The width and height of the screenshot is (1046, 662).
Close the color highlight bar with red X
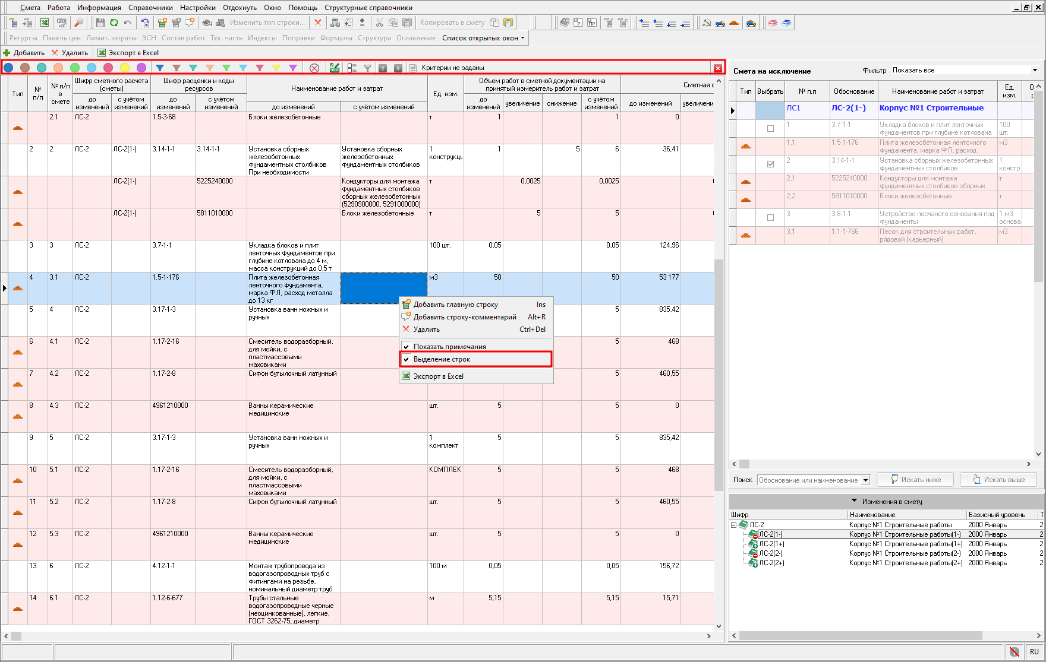coord(718,68)
